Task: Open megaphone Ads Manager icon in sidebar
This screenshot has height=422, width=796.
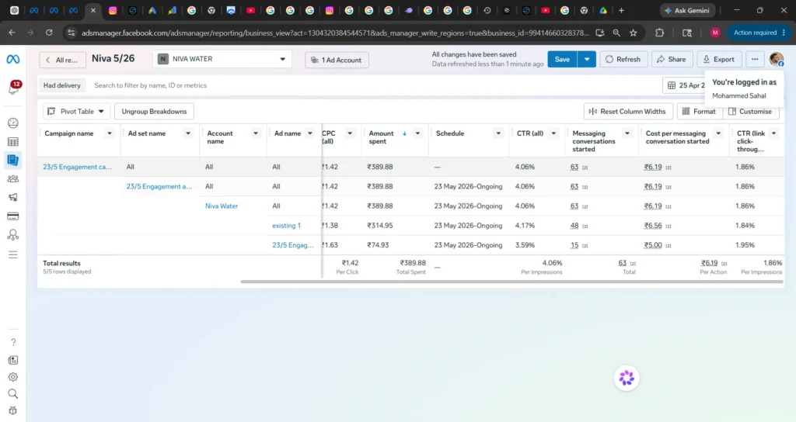Action: pos(13,198)
